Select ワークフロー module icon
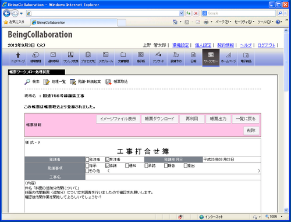Viewport: 291px width, 222px height. click(211, 57)
